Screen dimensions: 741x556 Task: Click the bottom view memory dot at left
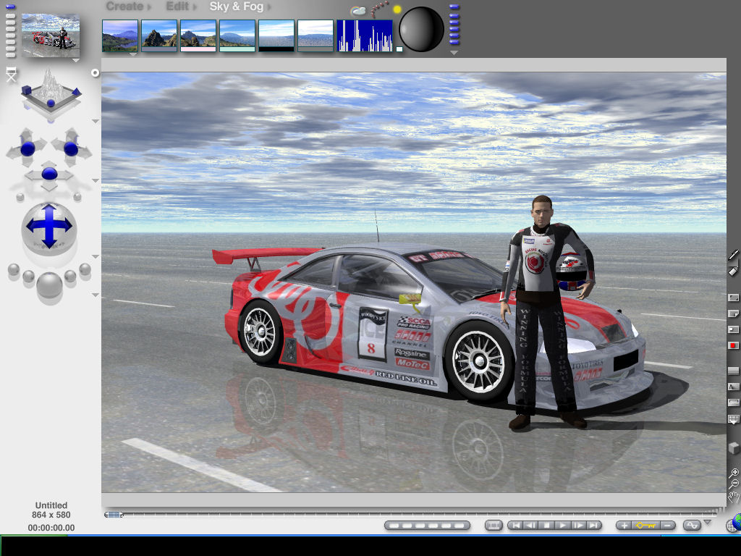pyautogui.click(x=10, y=55)
